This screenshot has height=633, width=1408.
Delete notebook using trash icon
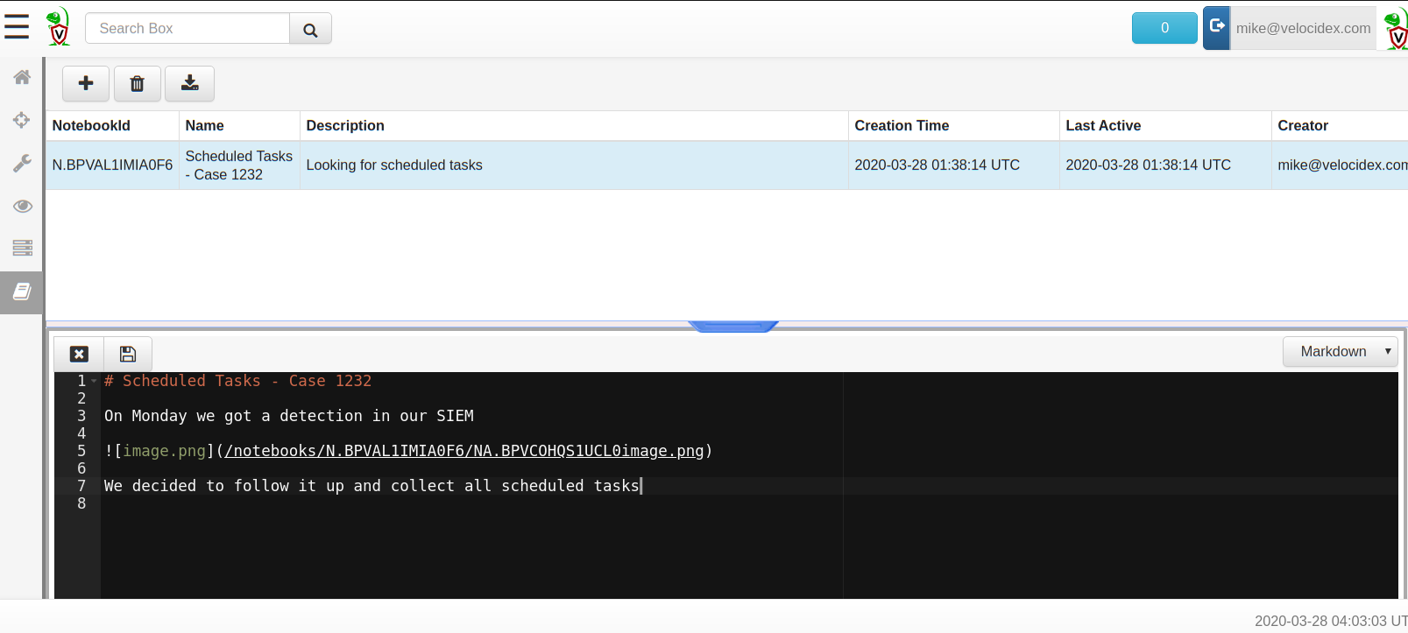[138, 84]
